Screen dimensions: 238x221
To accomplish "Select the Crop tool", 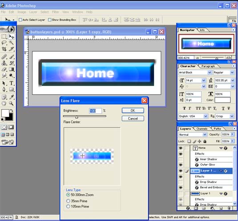I will [x=4, y=49].
